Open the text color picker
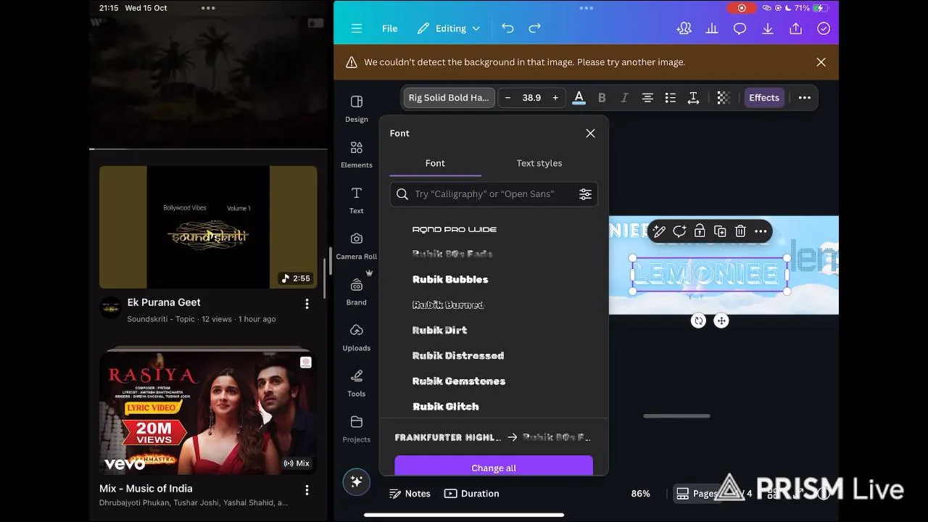928x522 pixels. (579, 98)
